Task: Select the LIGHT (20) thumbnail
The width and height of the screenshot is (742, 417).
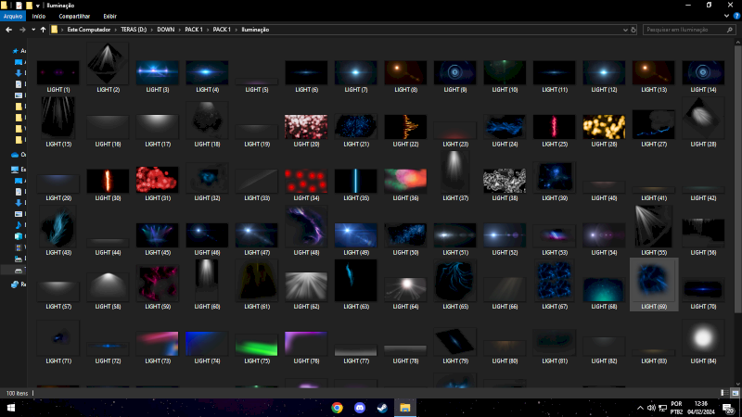Action: point(306,127)
